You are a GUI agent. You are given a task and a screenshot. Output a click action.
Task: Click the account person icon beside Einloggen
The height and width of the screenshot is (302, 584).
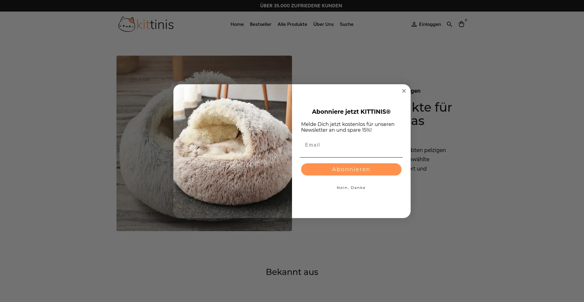[414, 24]
